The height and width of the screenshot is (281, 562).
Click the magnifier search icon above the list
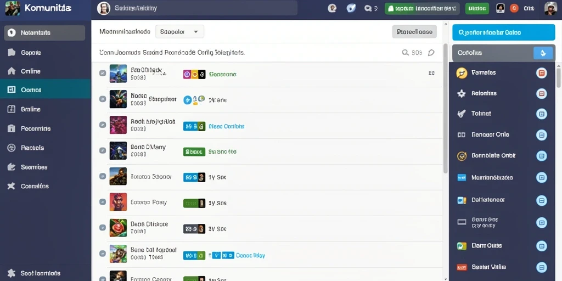point(406,53)
